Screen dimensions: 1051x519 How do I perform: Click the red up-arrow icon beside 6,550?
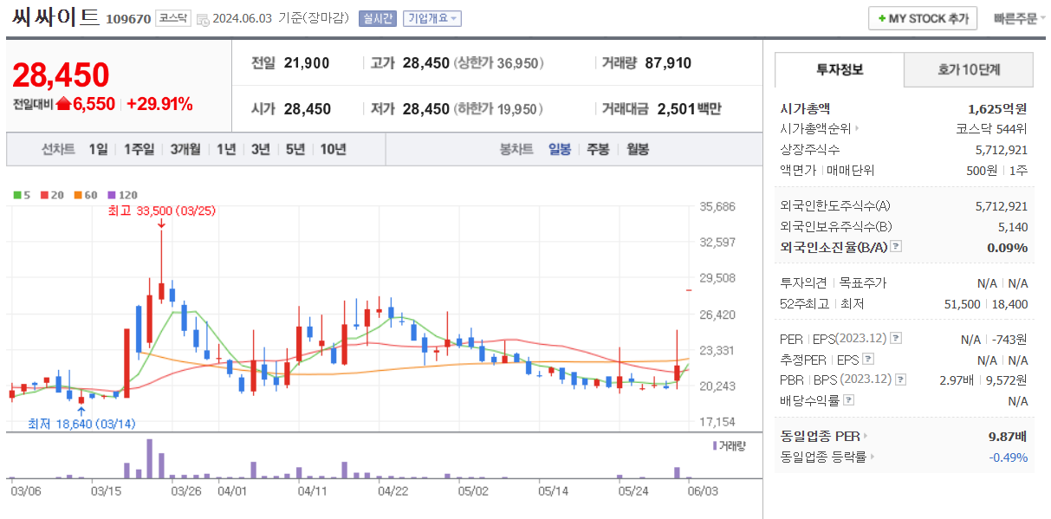[63, 104]
